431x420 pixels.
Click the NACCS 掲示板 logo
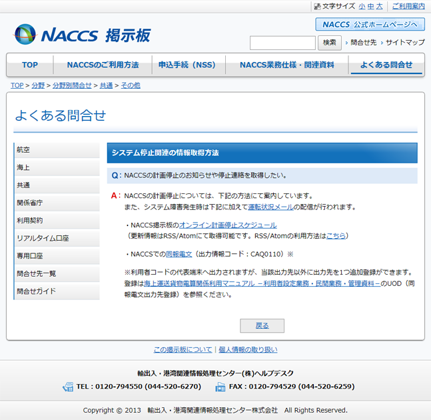pyautogui.click(x=82, y=35)
